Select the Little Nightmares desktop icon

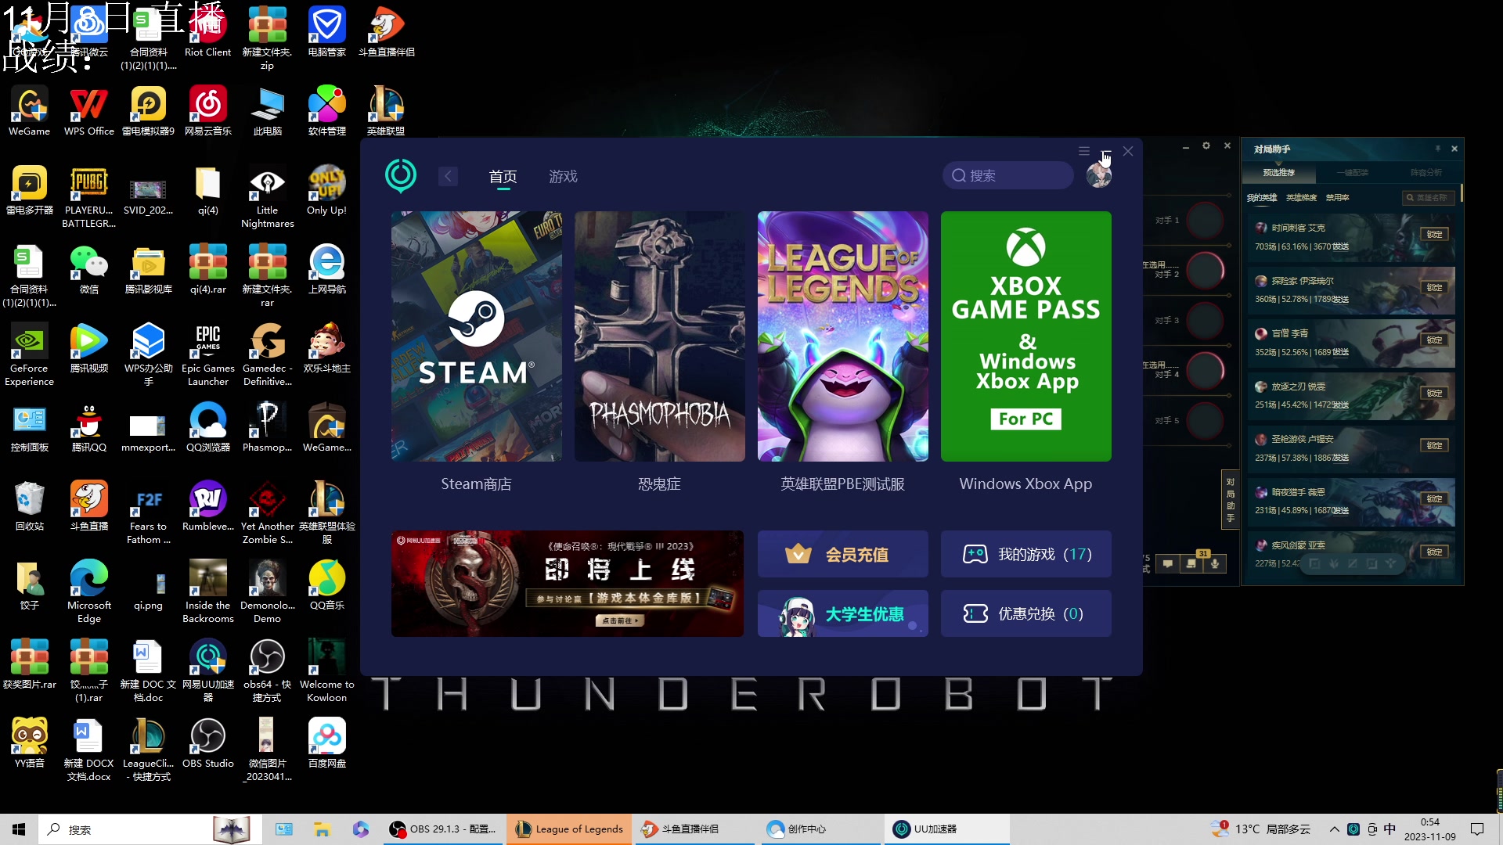(x=267, y=197)
